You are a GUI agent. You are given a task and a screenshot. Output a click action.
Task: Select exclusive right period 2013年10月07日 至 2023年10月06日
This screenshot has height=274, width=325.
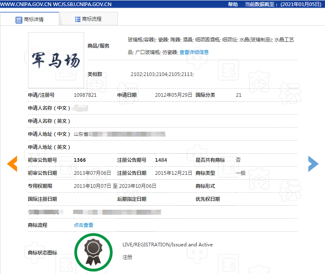[x=115, y=186]
